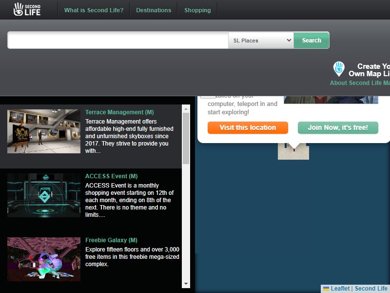Click the Terrace Management description text
Viewport: 390px width, 293px height.
(x=129, y=136)
